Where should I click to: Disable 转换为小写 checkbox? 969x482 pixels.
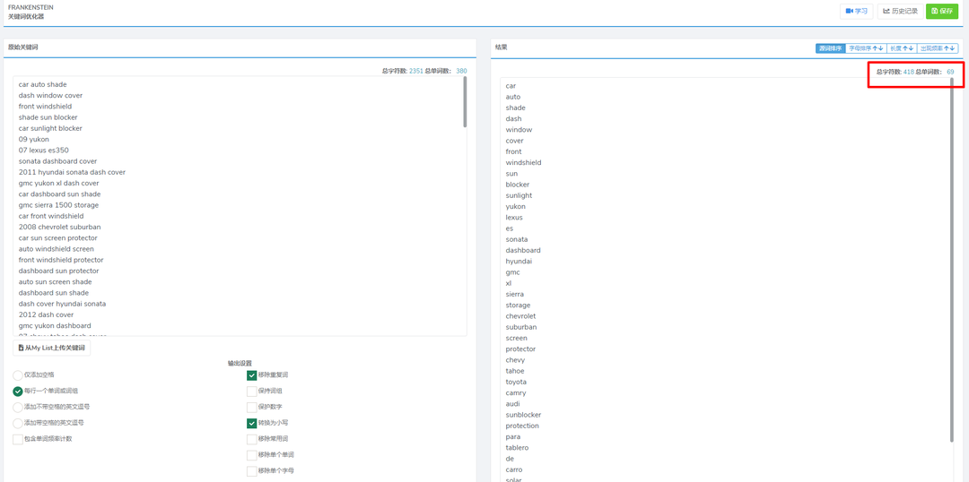[x=252, y=423]
